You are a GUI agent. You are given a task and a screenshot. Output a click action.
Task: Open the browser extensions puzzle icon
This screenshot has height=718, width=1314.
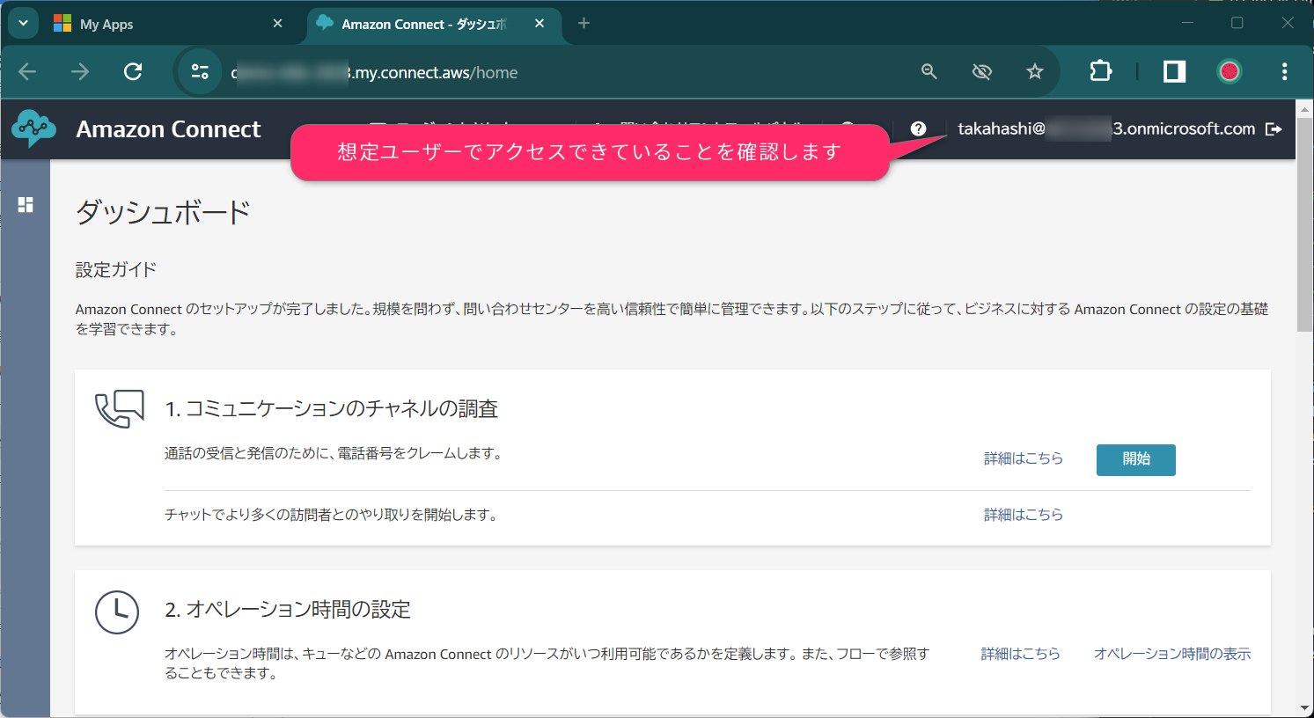1100,72
